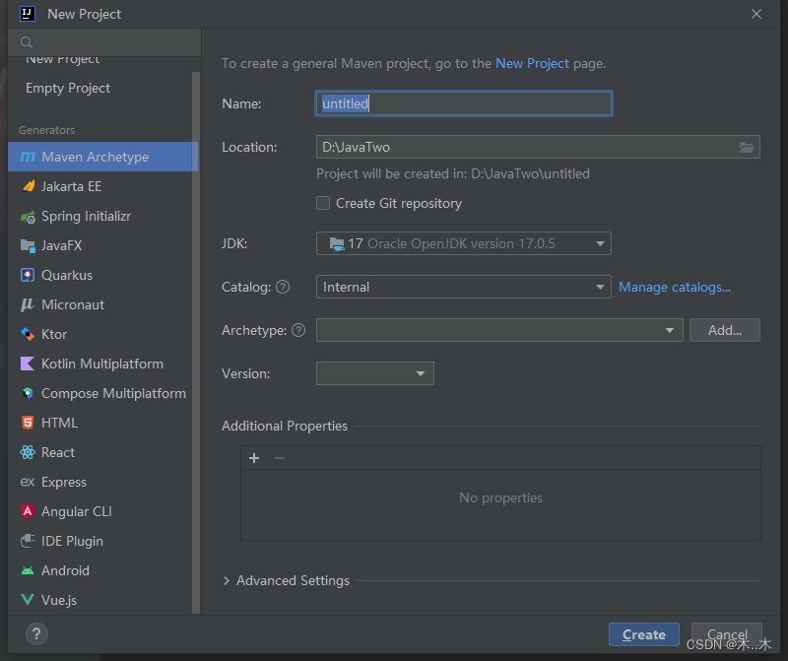Click the Angular CLI red shield icon

(x=28, y=511)
